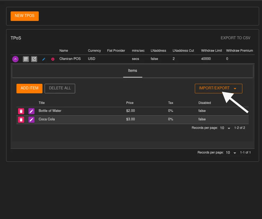Viewport: 262px width, 219px height.
Task: Select the Items tab
Action: pyautogui.click(x=132, y=71)
